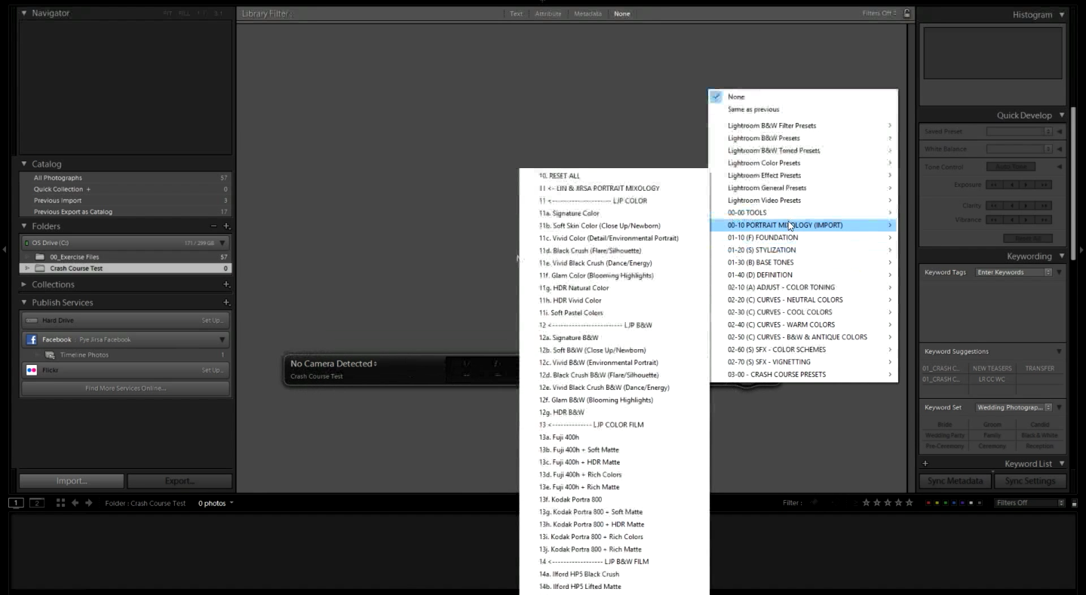This screenshot has width=1086, height=595.
Task: Open 03-00 - CRASH COURSE PRESETS submenu
Action: [x=803, y=374]
